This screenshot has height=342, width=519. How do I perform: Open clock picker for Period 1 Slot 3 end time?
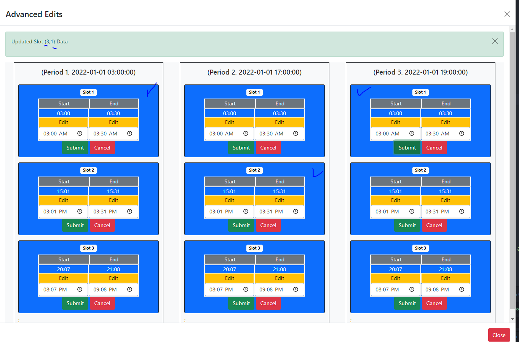click(129, 290)
